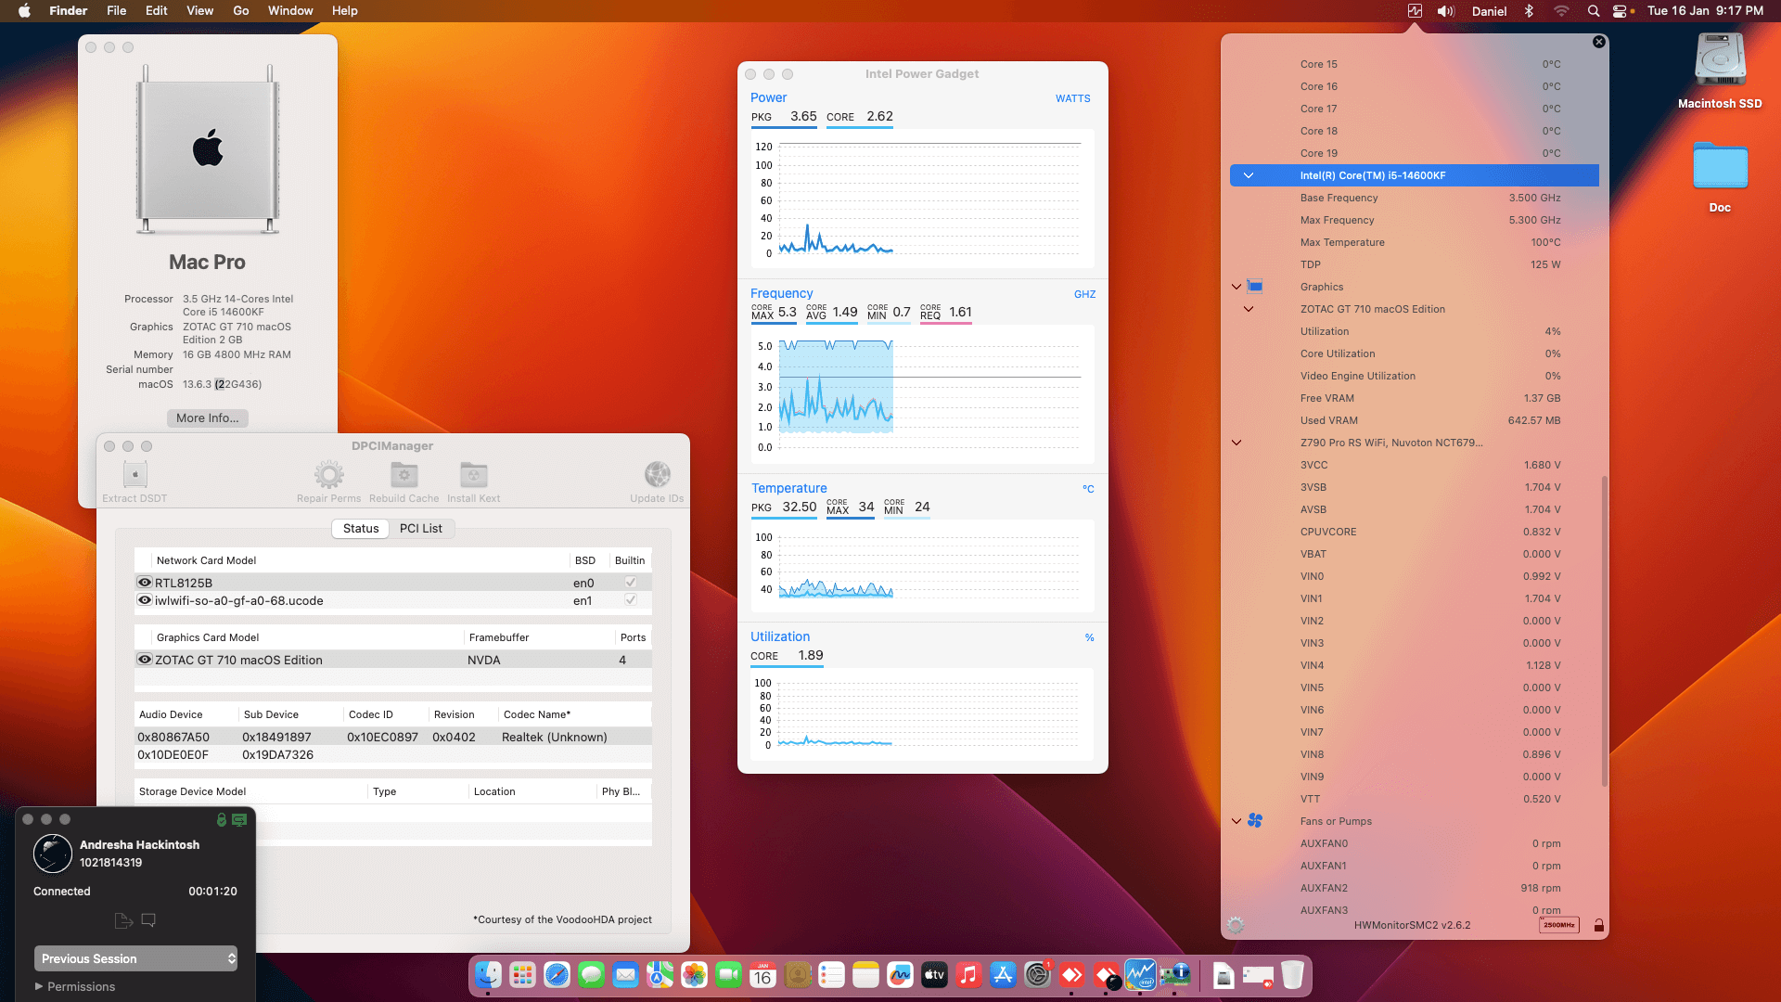Expand Permissions disclosure in AnyDesk
The image size is (1781, 1002).
tap(39, 986)
